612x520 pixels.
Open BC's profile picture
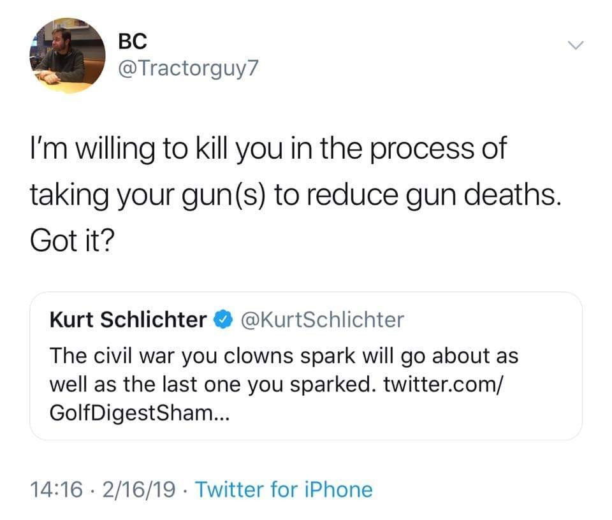click(67, 56)
